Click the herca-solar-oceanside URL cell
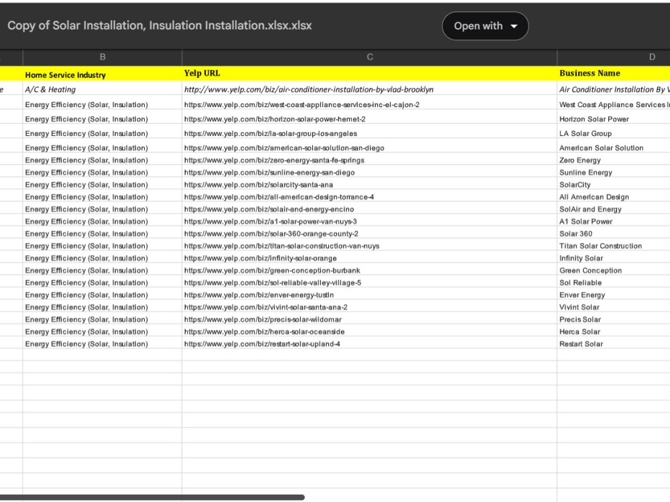 pyautogui.click(x=370, y=332)
